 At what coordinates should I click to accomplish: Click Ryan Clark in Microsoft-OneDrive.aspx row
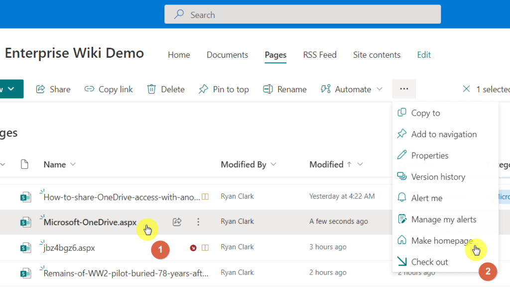point(237,221)
